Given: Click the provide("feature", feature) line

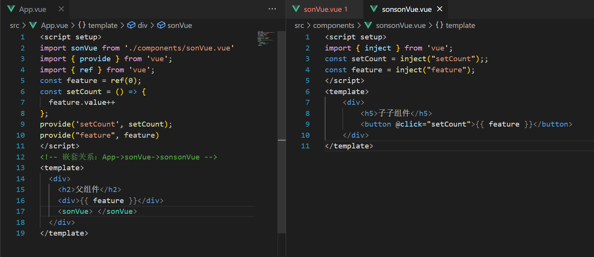Looking at the screenshot, I should (100, 135).
